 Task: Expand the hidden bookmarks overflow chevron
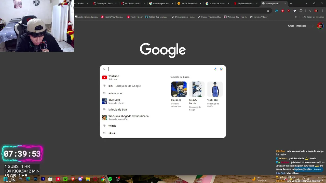tap(296, 17)
